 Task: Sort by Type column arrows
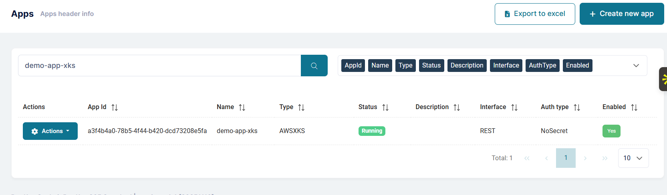coord(301,107)
